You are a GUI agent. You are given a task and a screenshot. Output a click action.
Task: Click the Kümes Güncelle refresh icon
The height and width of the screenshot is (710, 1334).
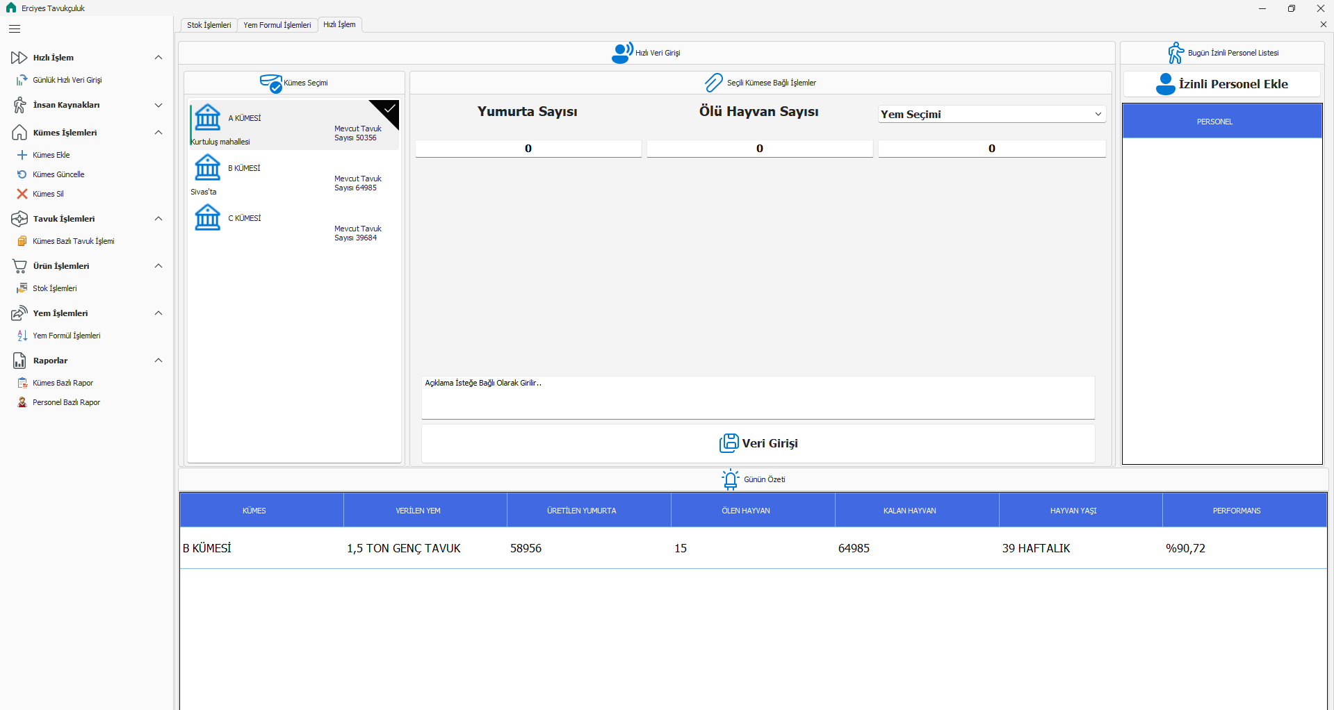click(22, 174)
